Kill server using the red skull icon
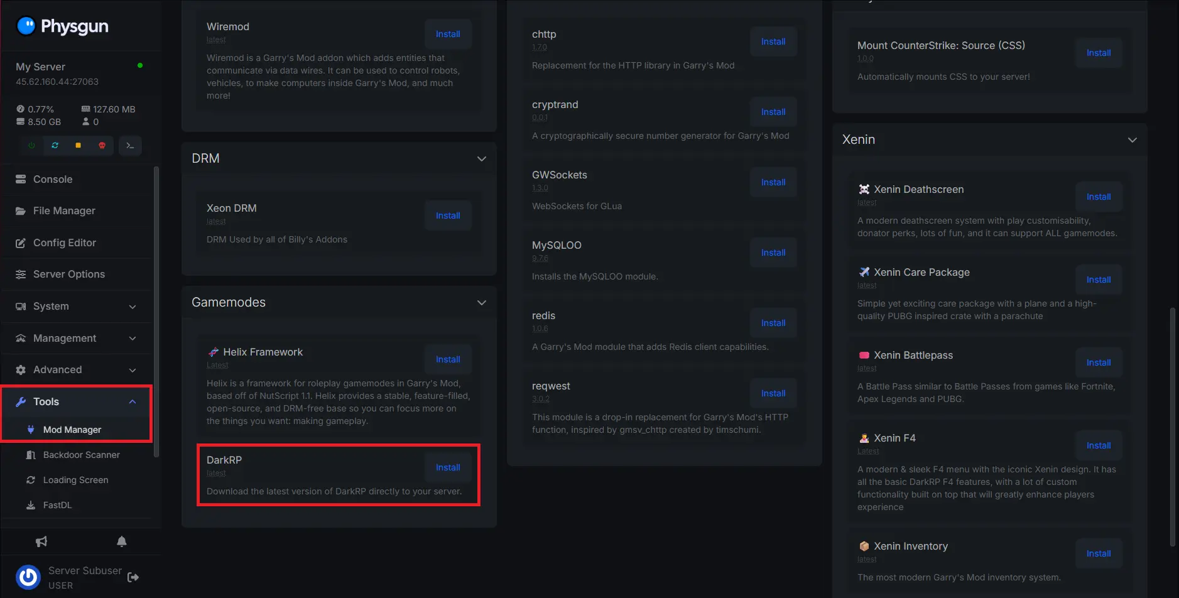The height and width of the screenshot is (598, 1179). tap(102, 146)
